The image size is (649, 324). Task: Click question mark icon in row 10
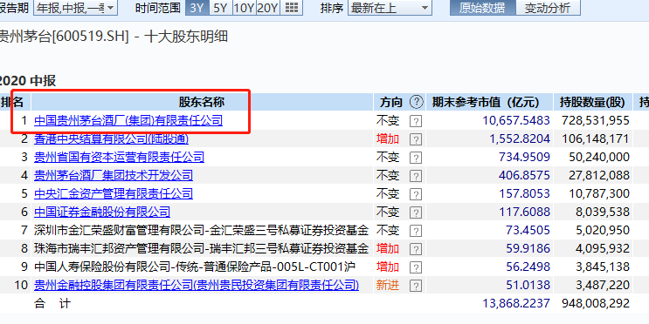416,285
